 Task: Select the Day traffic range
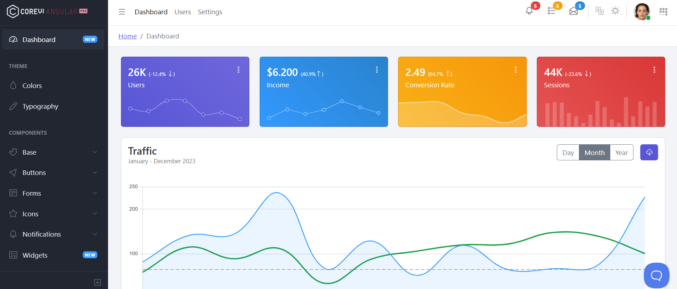568,153
